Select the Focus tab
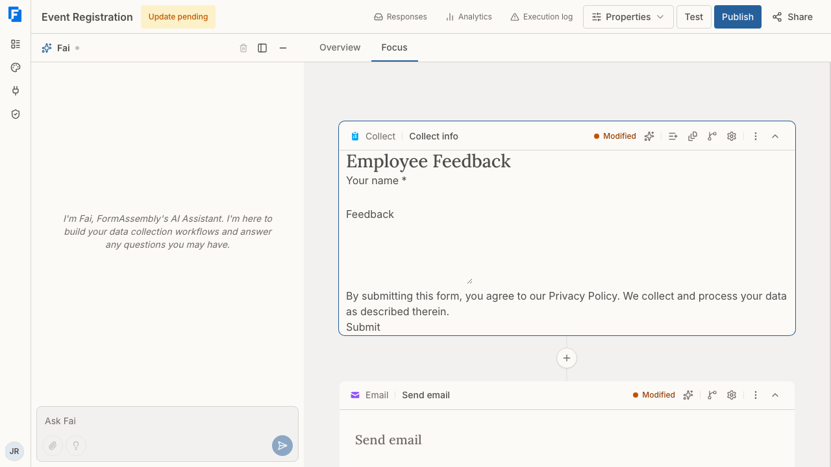Image resolution: width=831 pixels, height=467 pixels. pos(394,48)
